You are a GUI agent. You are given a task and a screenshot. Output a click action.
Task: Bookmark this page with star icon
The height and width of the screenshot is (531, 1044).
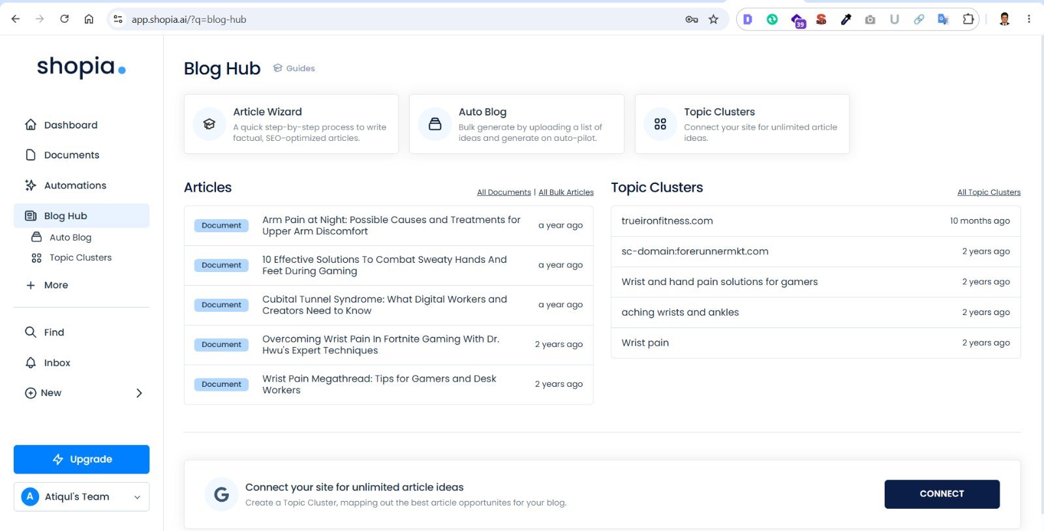[714, 19]
